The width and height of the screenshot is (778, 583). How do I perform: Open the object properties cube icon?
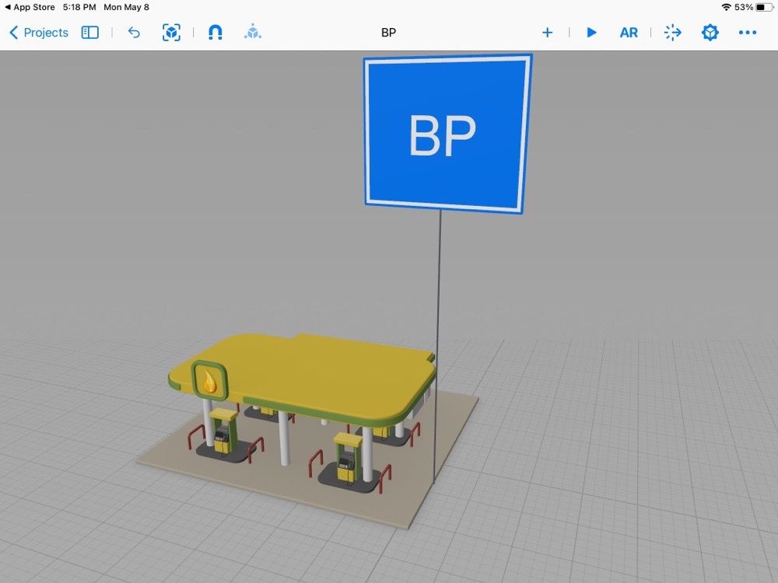click(x=710, y=33)
